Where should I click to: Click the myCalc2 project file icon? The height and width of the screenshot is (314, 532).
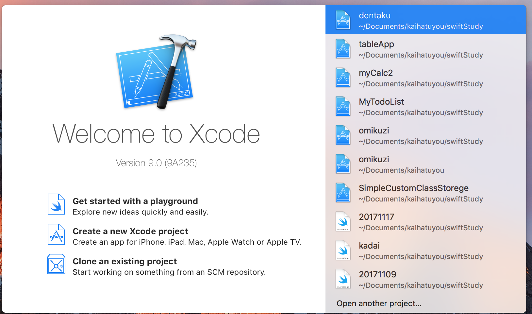pos(343,78)
